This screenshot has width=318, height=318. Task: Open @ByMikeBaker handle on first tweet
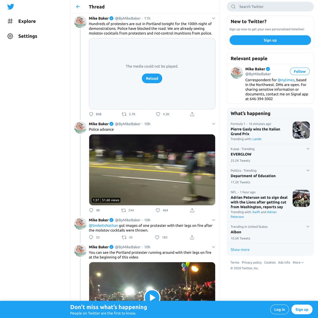pyautogui.click(x=128, y=18)
